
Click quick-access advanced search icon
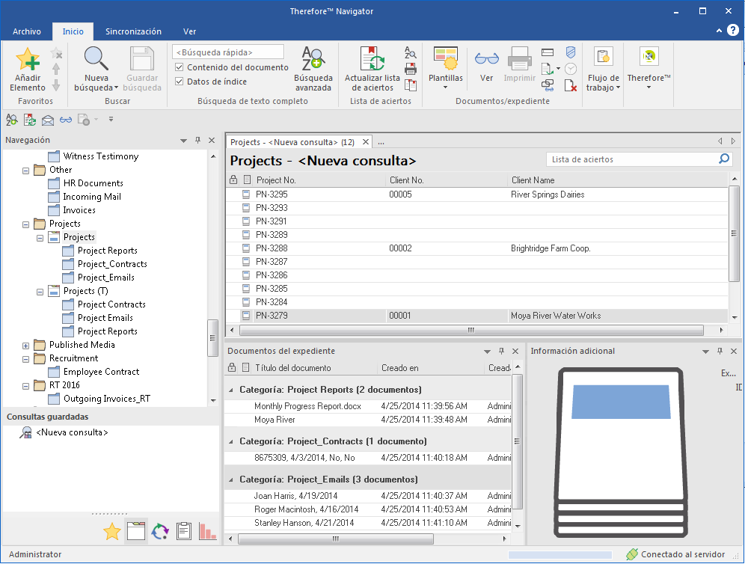pos(12,120)
